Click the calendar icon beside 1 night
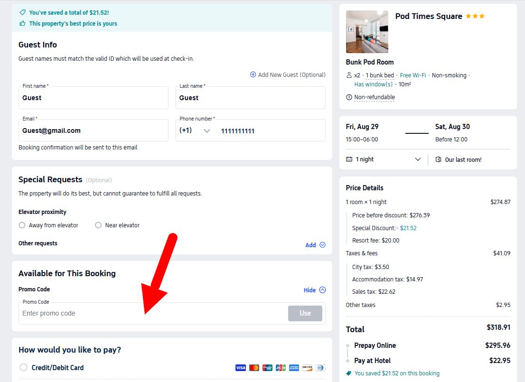Image resolution: width=525 pixels, height=382 pixels. coord(349,159)
